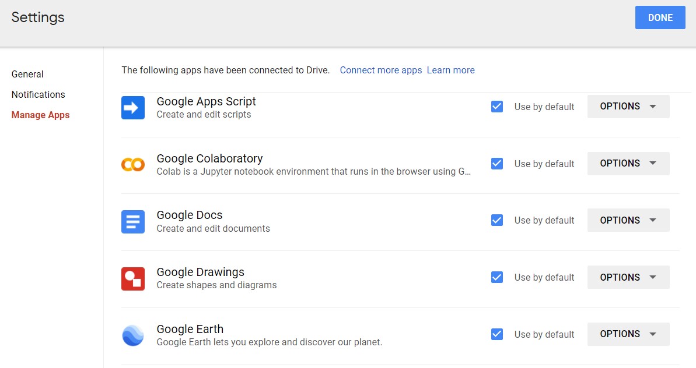Click the Google Apps Script app icon
Image resolution: width=696 pixels, height=368 pixels.
(x=132, y=108)
